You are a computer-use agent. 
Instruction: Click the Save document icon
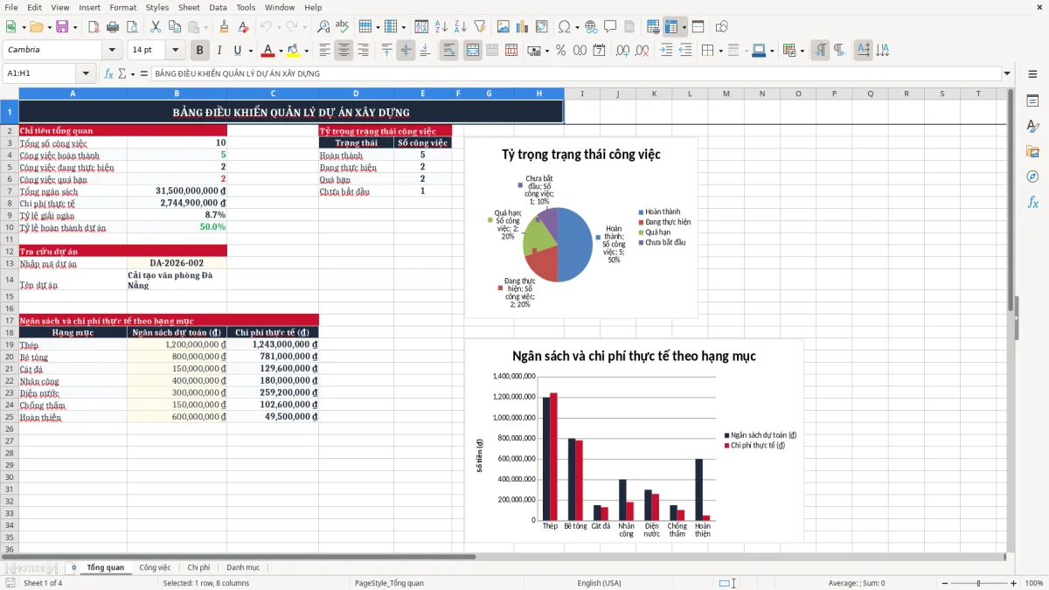(x=61, y=27)
